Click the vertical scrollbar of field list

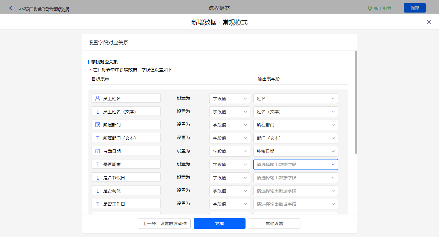tap(356, 102)
